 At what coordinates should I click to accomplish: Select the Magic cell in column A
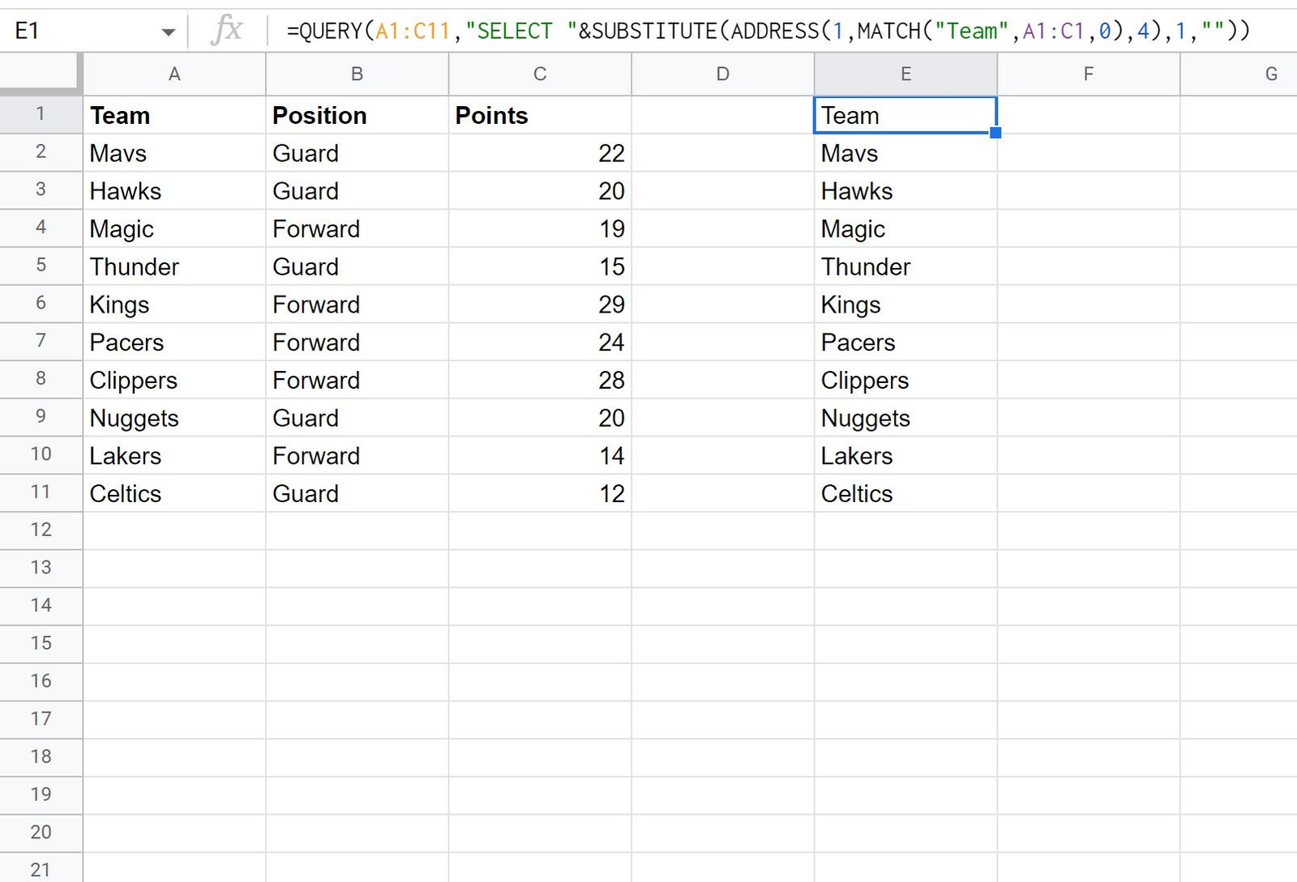coord(174,228)
